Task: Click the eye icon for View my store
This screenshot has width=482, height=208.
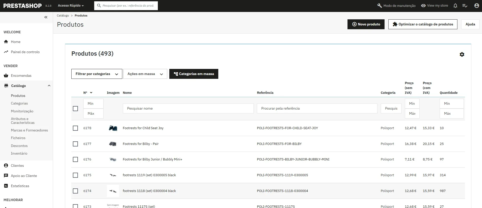Action: [x=423, y=6]
